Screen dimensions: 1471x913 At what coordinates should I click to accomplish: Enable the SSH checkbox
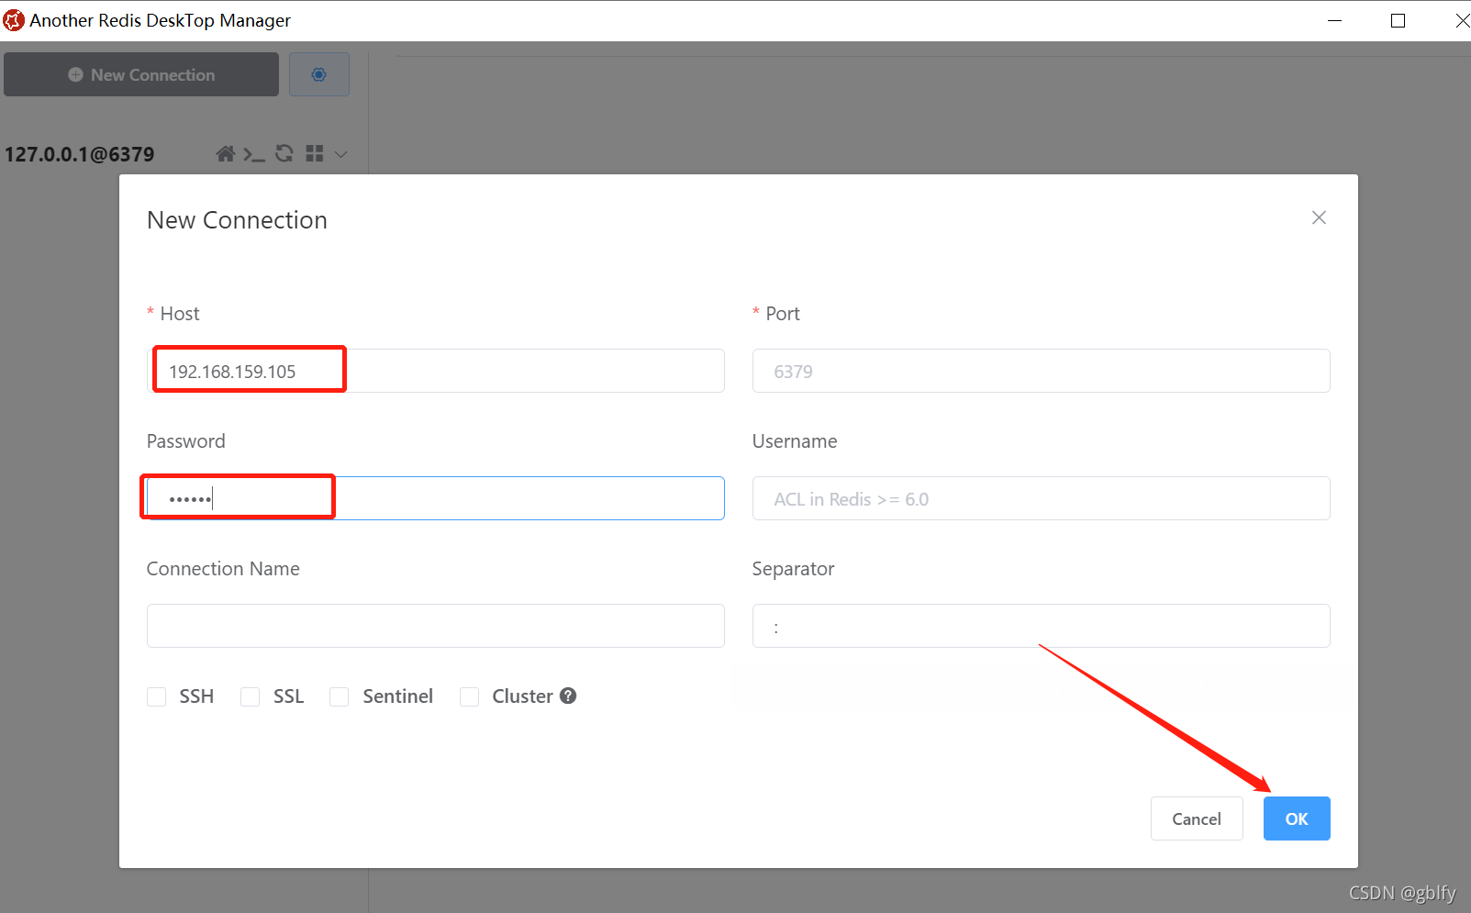tap(157, 696)
